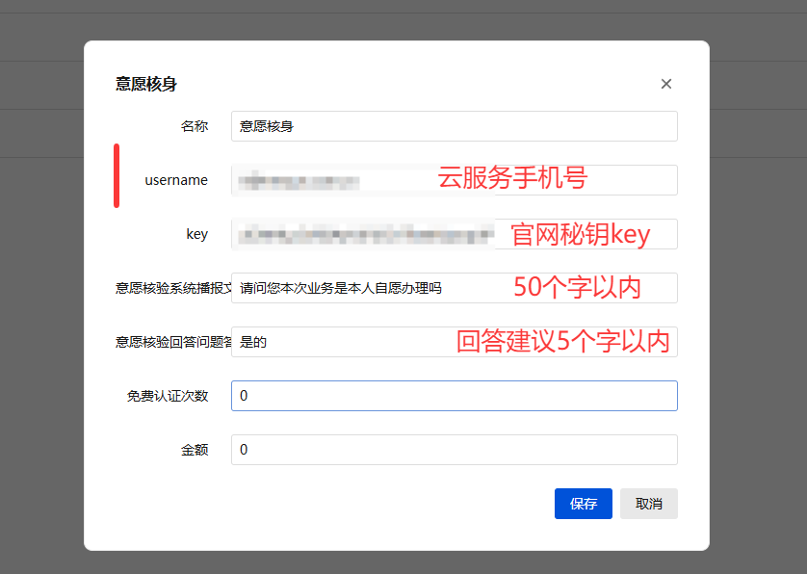Click the 名称 field label
807x574 pixels.
195,126
